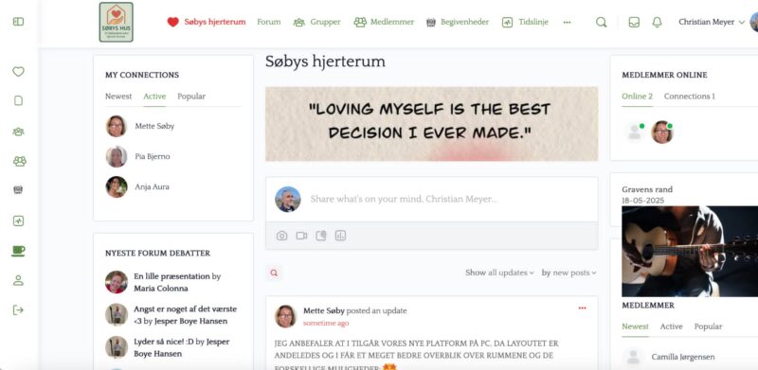
Task: Select Active tab in Medlemmer widget
Action: click(x=672, y=326)
